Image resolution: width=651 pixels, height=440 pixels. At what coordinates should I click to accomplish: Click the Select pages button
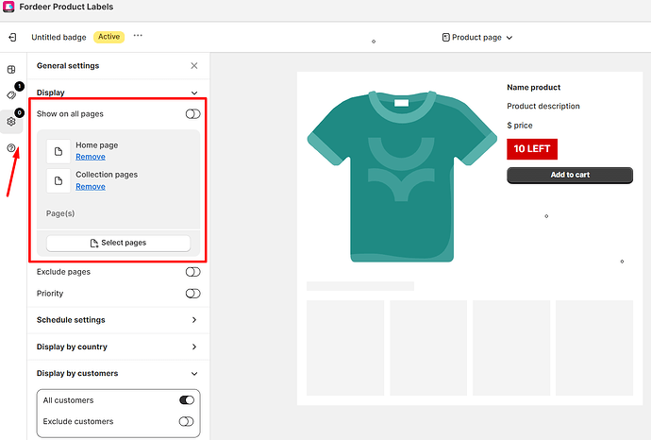click(x=118, y=243)
